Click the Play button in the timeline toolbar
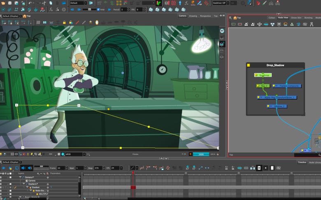The height and width of the screenshot is (200, 321). (x=4, y=168)
